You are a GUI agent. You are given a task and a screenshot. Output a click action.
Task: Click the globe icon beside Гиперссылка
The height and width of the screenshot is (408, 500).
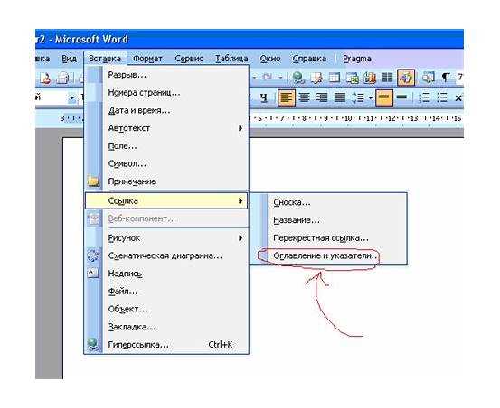(x=93, y=344)
